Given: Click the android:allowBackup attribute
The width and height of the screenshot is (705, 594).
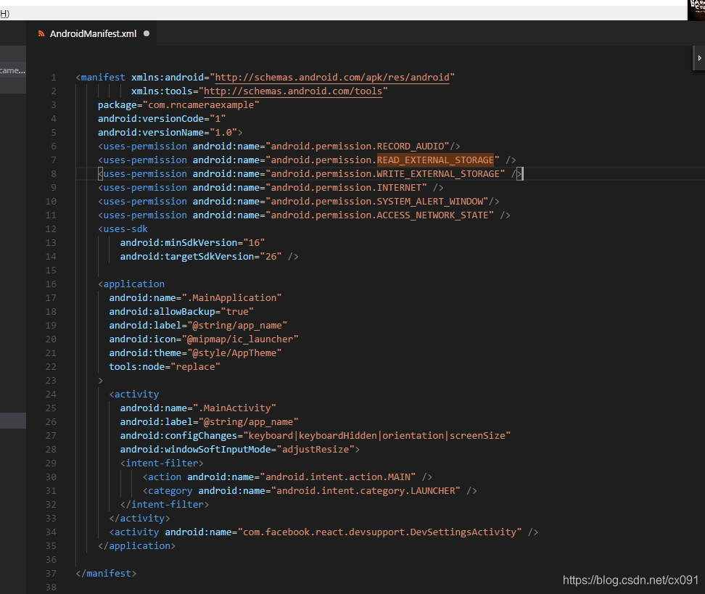Looking at the screenshot, I should pos(162,312).
